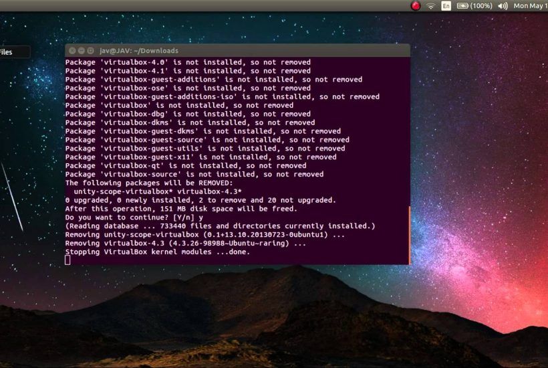
Task: Click the line mentioning 'virtualbox-ose'
Action: pos(188,88)
